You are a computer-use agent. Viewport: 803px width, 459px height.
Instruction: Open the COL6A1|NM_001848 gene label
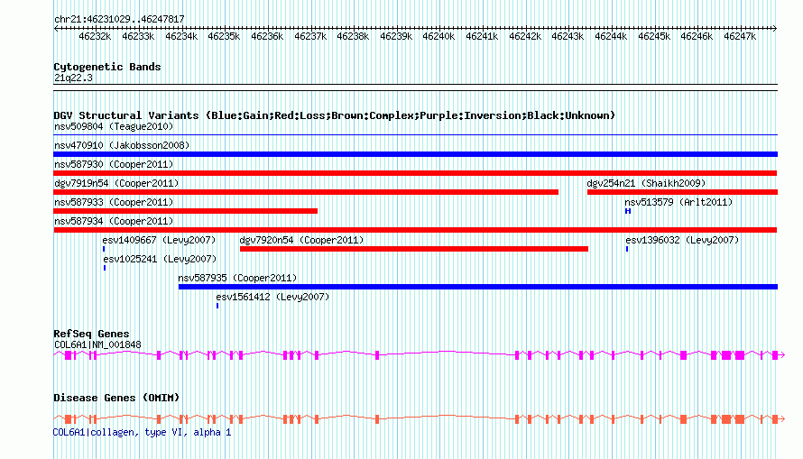pyautogui.click(x=97, y=344)
